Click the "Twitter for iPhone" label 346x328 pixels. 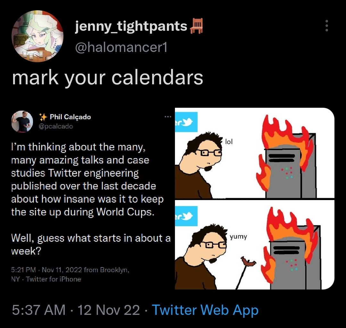(x=54, y=279)
